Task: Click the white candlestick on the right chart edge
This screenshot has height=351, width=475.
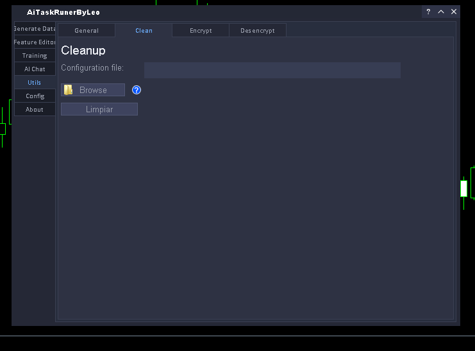Action: [463, 189]
